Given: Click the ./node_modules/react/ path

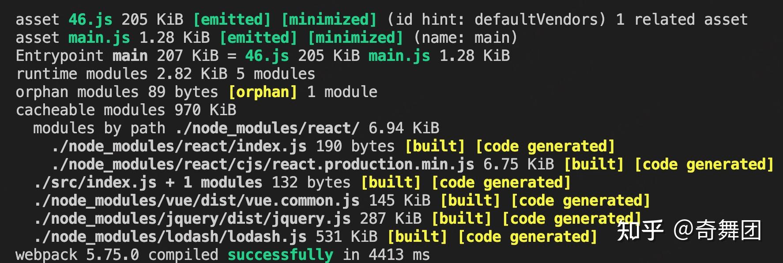Looking at the screenshot, I should [267, 128].
